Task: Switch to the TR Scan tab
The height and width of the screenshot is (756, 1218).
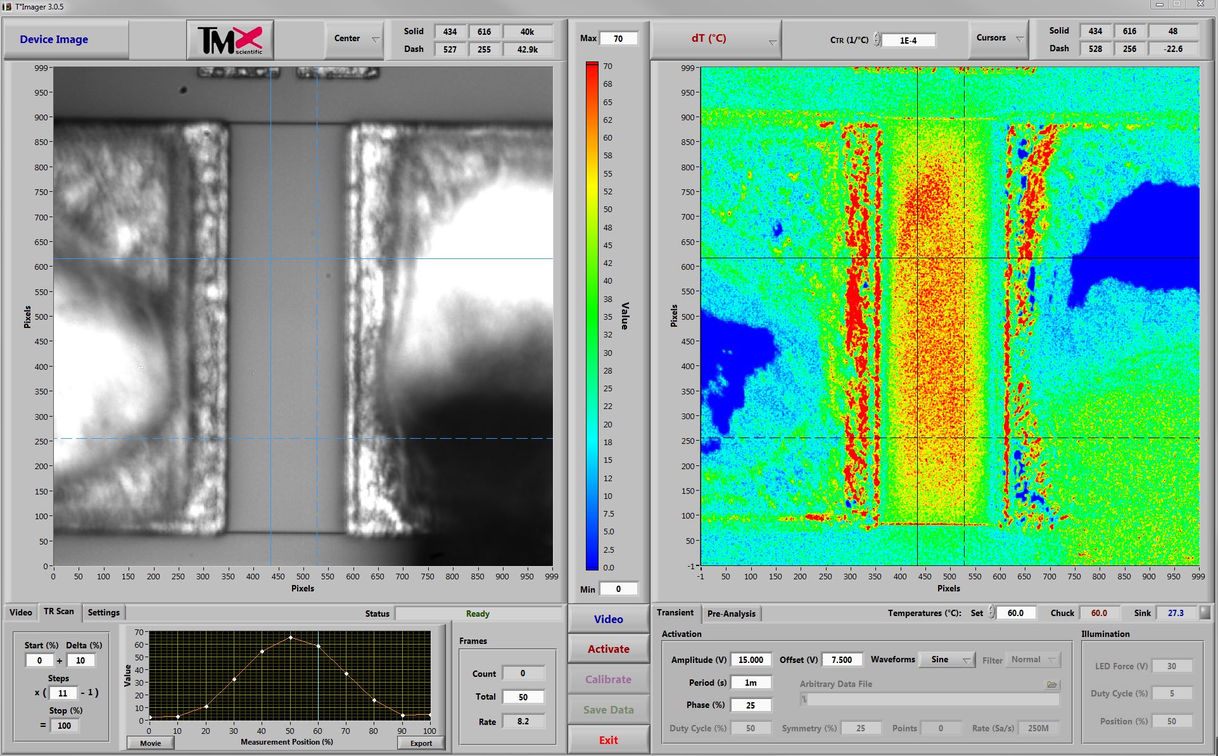Action: pos(58,612)
